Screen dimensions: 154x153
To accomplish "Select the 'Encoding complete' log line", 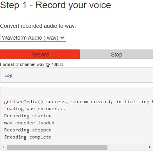I will click(x=28, y=137).
